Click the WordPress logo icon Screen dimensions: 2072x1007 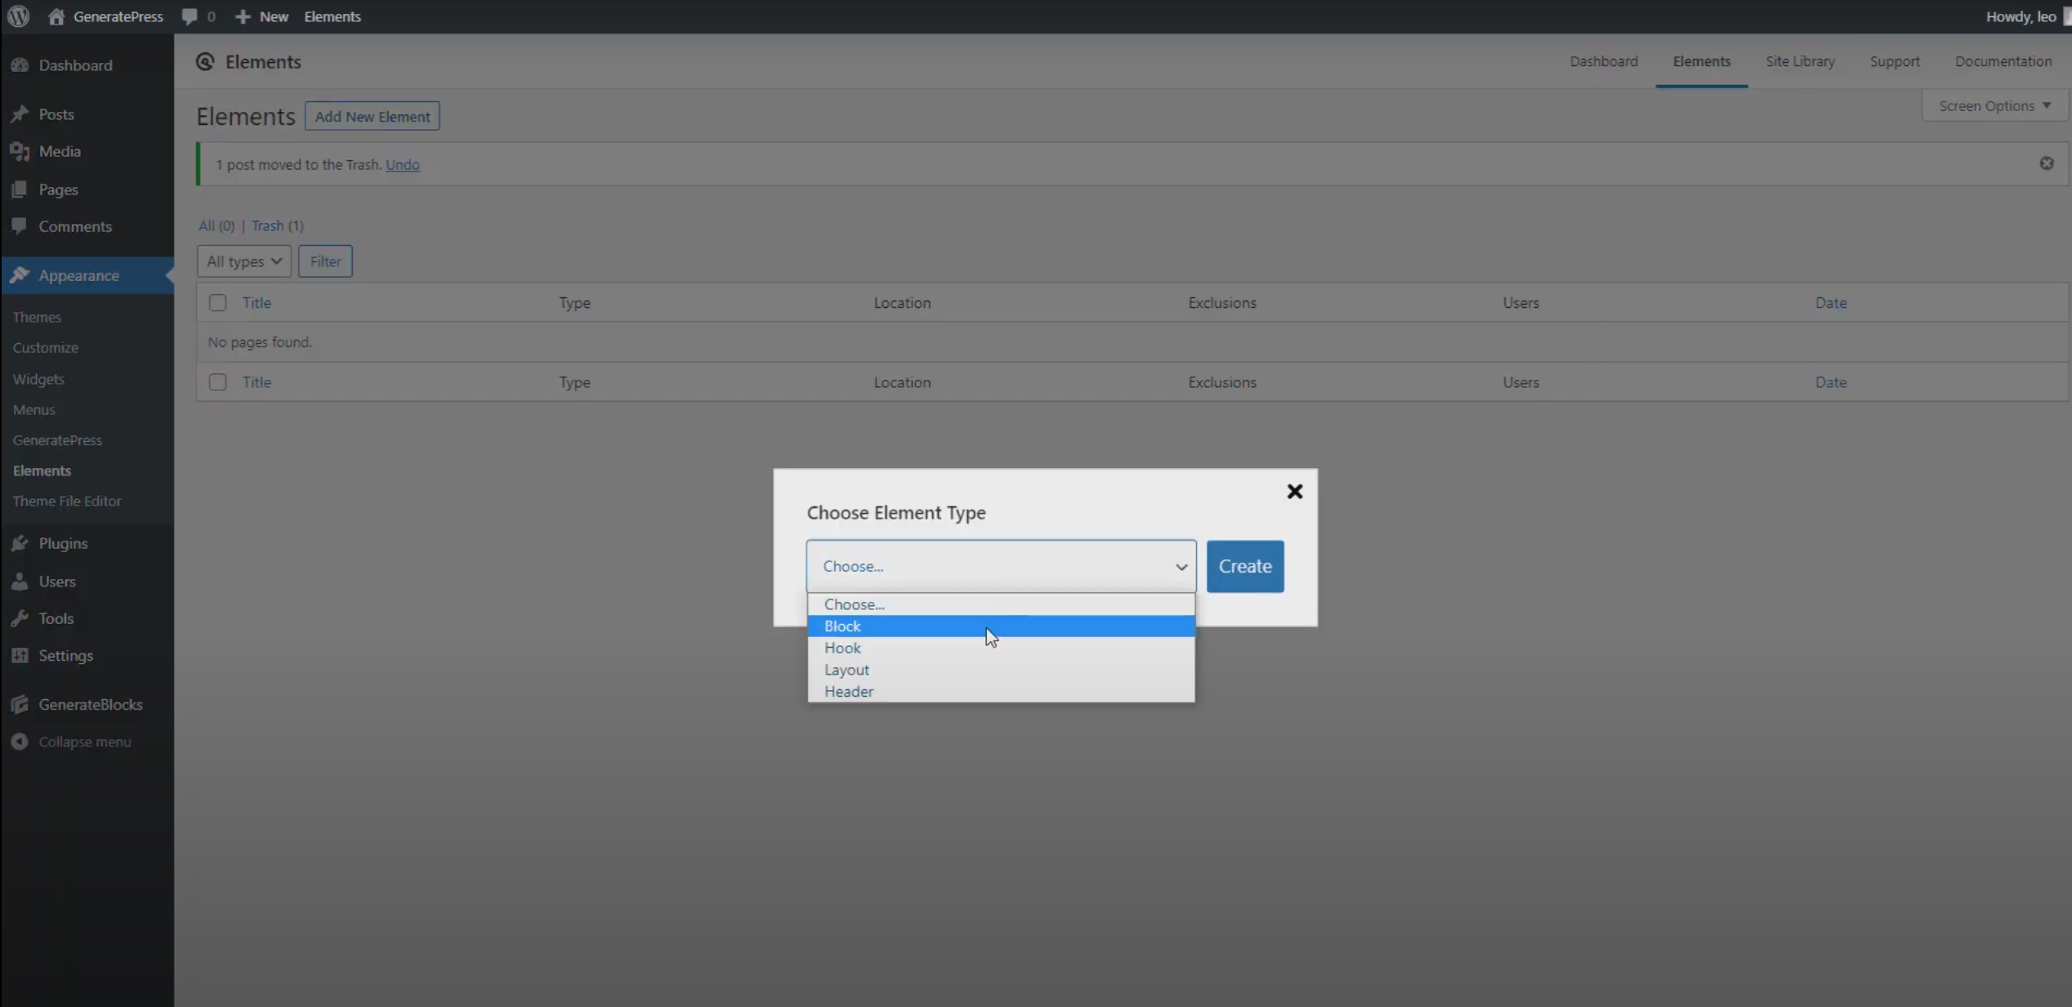click(18, 16)
